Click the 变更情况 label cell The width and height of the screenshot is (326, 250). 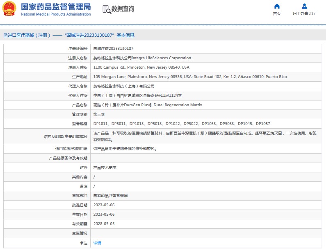point(47,233)
